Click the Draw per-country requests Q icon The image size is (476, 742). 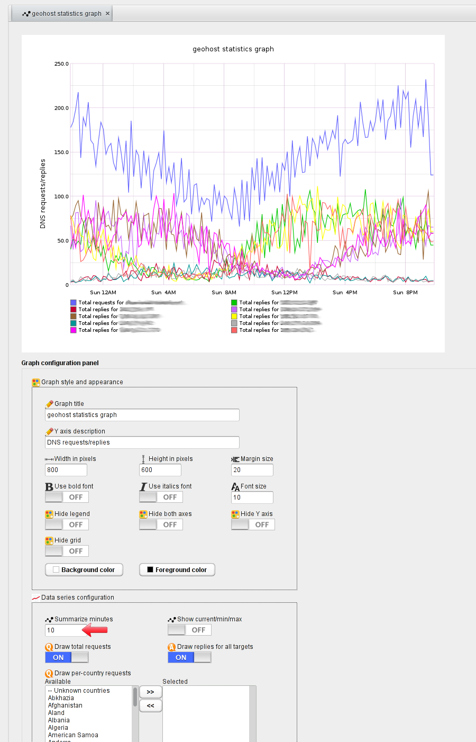tap(49, 673)
